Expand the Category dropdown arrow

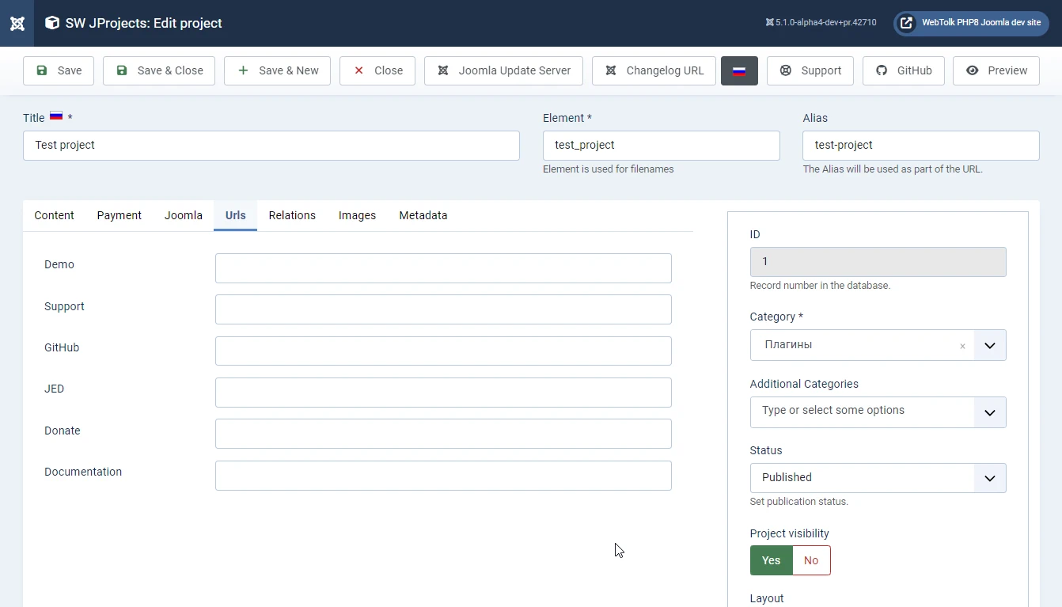990,345
